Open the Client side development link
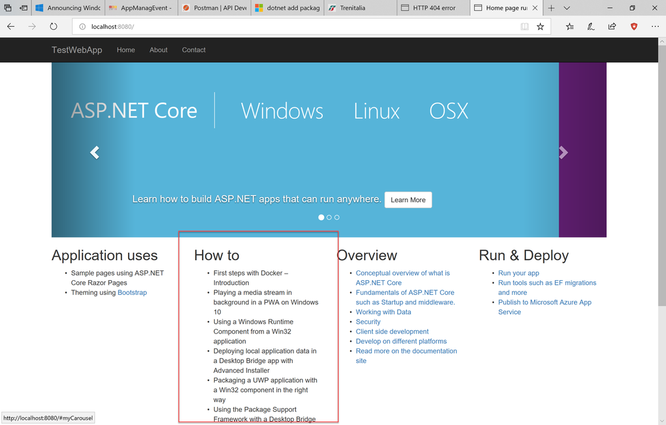Screen dimensions: 666x425 [x=392, y=332]
